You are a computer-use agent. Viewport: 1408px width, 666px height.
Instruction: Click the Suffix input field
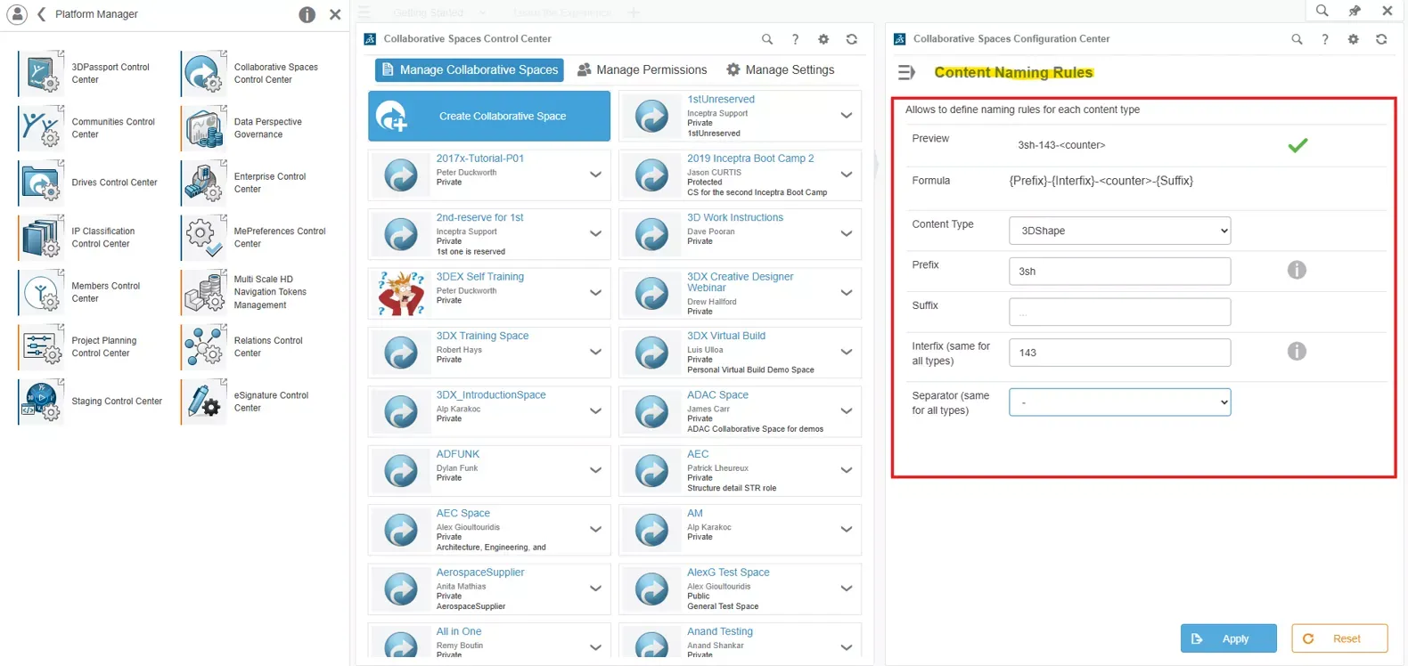coord(1119,312)
